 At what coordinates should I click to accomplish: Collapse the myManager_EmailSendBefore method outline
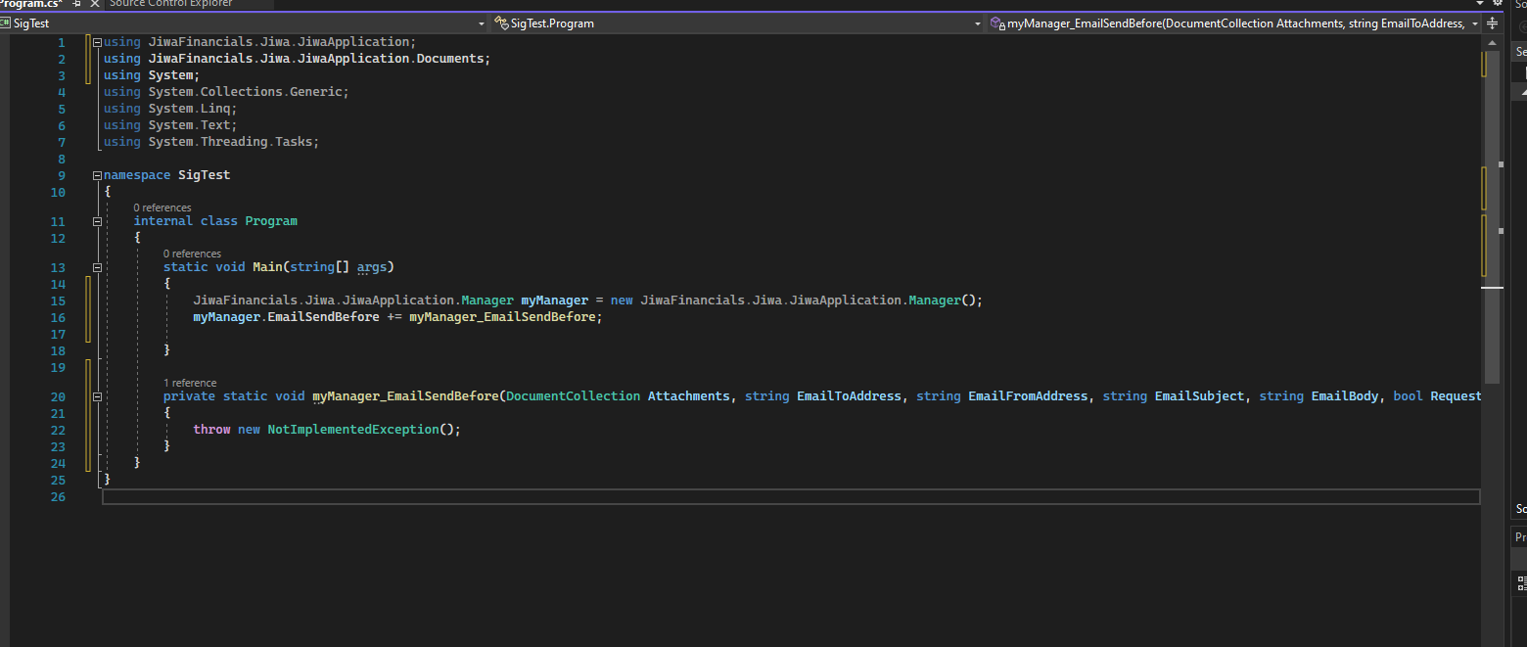97,396
